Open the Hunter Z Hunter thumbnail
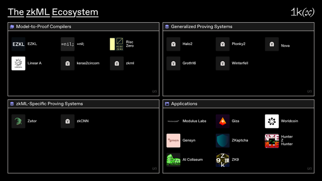Image resolution: width=322 pixels, height=181 pixels. tap(272, 141)
